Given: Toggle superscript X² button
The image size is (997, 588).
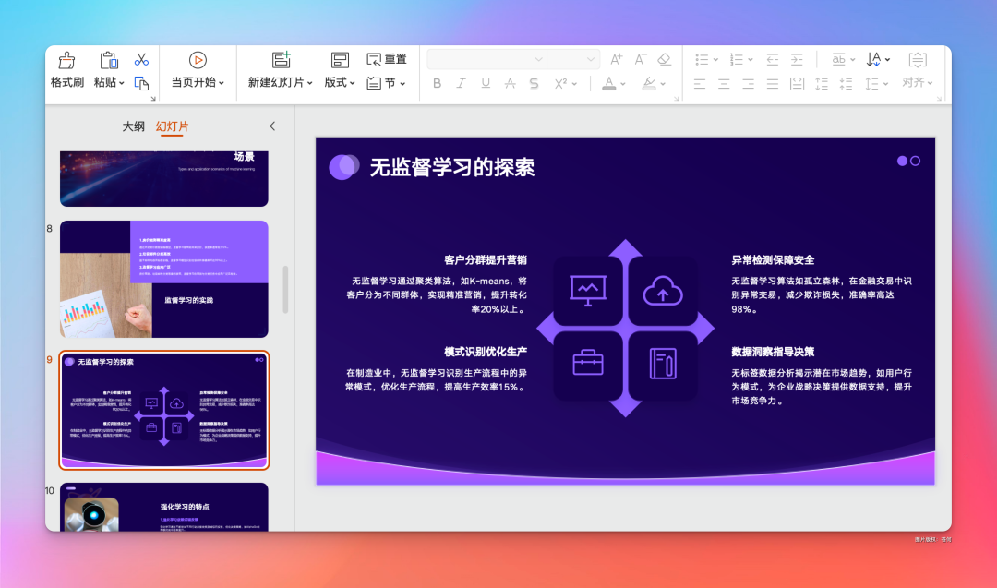Looking at the screenshot, I should pyautogui.click(x=560, y=83).
